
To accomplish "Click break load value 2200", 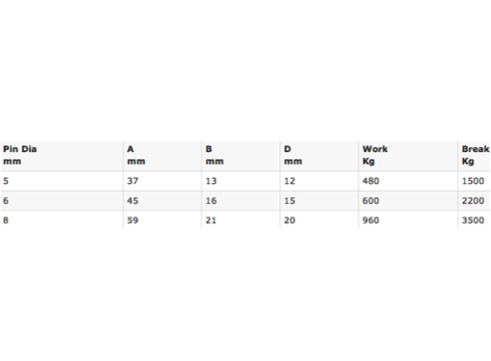I will pyautogui.click(x=473, y=201).
